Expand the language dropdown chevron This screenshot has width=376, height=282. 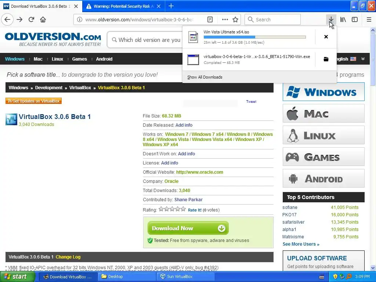coord(363,59)
